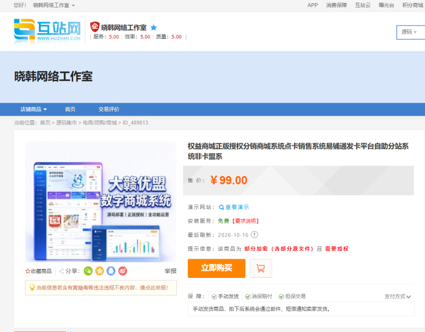Click the blue star next to shop name
Viewport: 425px width, 332px height.
coord(154,28)
